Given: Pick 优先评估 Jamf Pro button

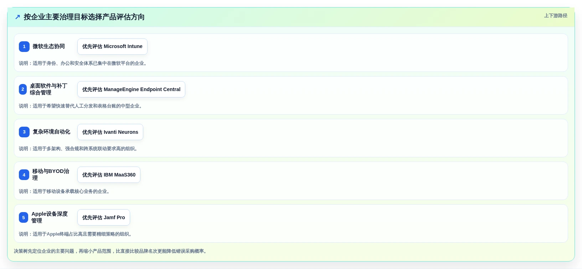Looking at the screenshot, I should coord(104,217).
